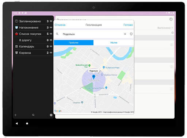
Task: Tap the Android back navigation button
Action: point(17,123)
